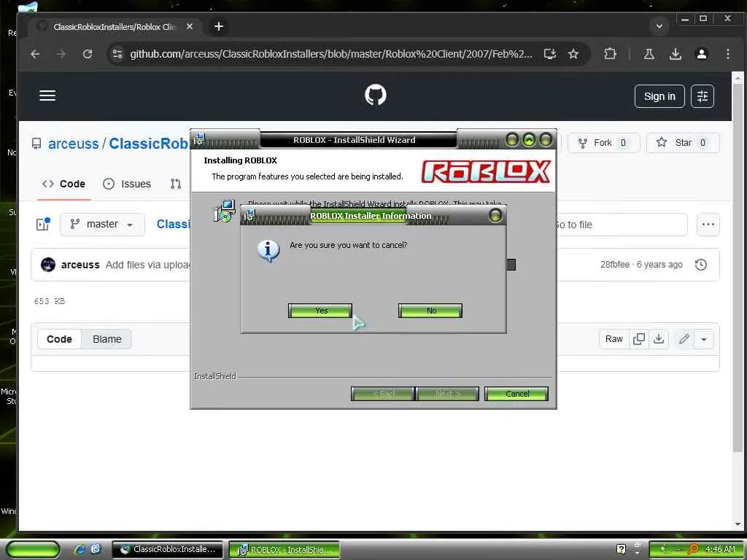747x560 pixels.
Task: Star the repository
Action: [x=683, y=143]
